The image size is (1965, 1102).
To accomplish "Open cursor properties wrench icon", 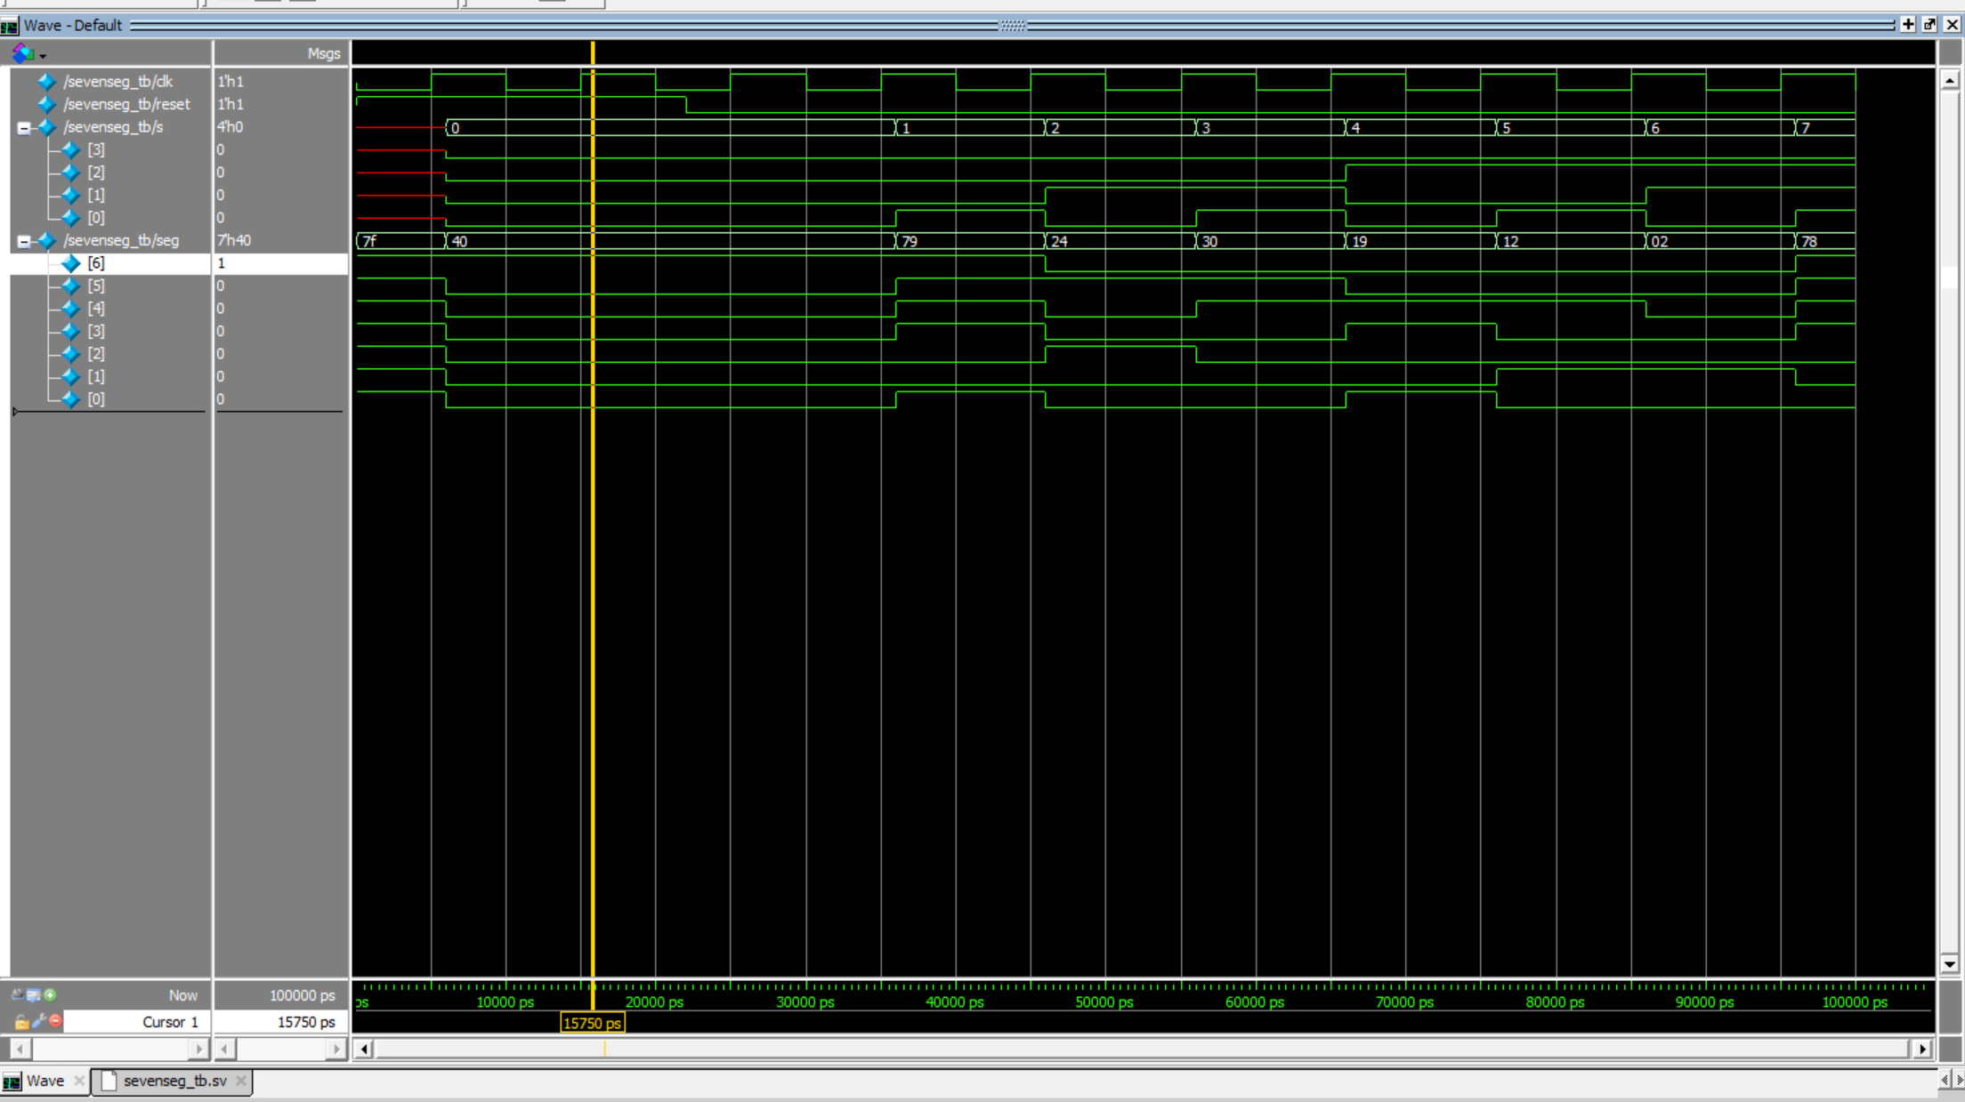I will [38, 1021].
